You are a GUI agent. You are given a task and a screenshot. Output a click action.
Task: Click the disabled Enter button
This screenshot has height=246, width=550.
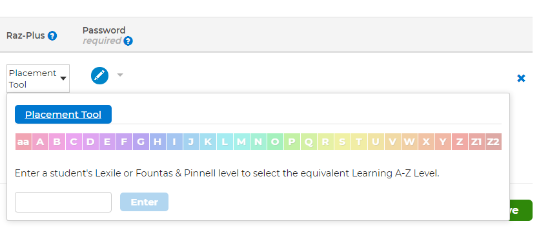144,202
